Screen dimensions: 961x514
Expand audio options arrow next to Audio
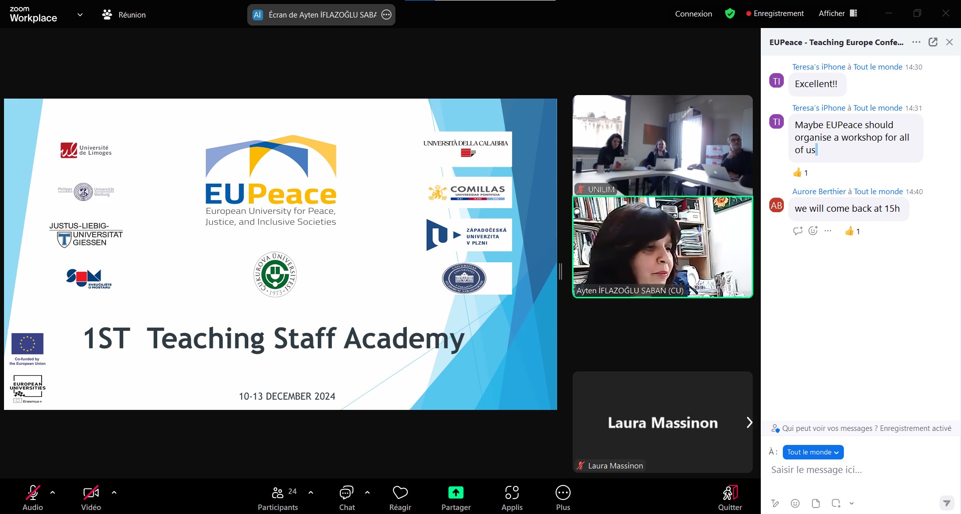click(x=53, y=492)
